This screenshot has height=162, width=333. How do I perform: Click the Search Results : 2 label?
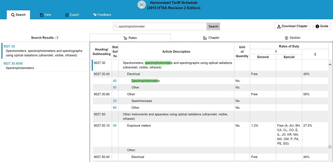click(x=45, y=38)
